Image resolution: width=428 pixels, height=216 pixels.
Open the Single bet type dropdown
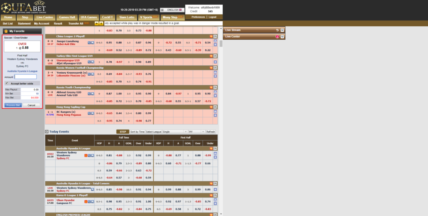point(175,132)
